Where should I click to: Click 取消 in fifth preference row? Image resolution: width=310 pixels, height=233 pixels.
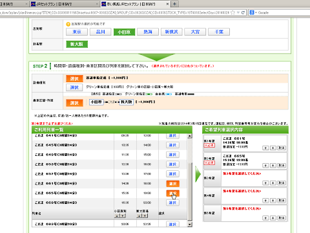[282, 218]
